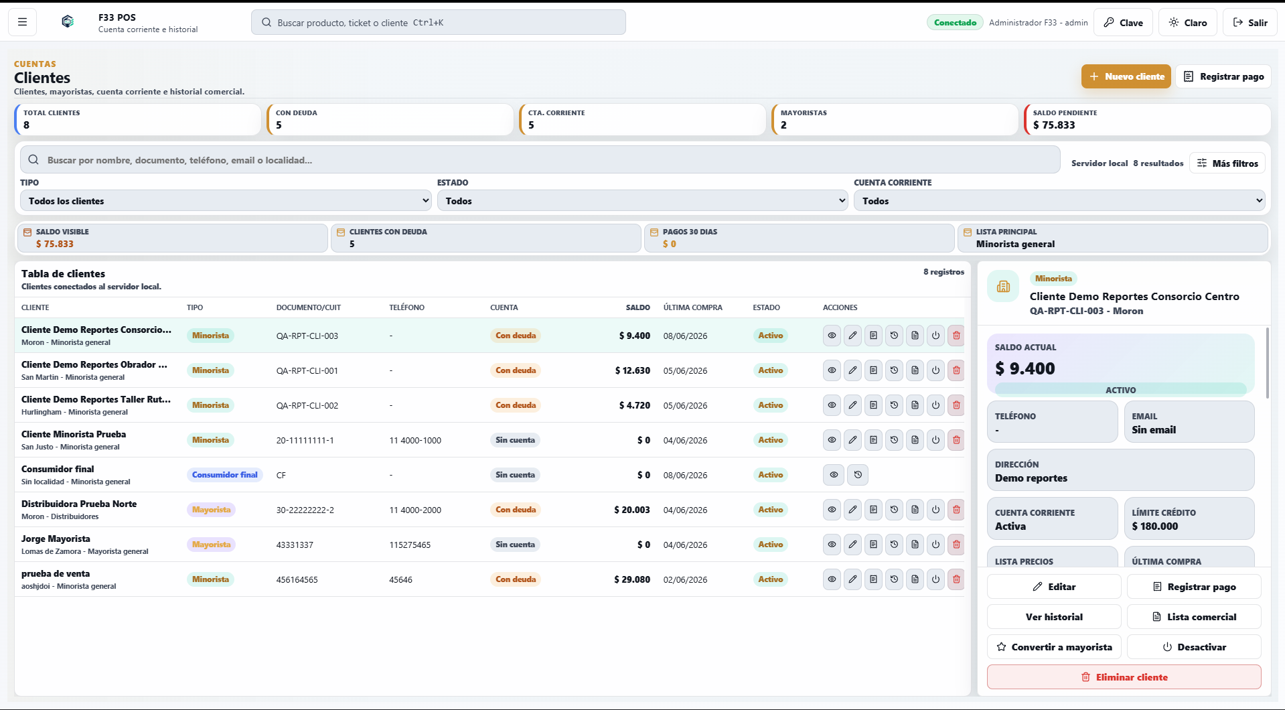This screenshot has width=1285, height=710.
Task: Toggle the Claro theme button
Action: pos(1187,22)
